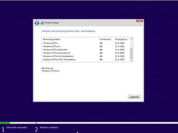178x133 pixels.
Task: Choose Windows 10 Pro N entry
Action: pyautogui.click(x=86, y=46)
